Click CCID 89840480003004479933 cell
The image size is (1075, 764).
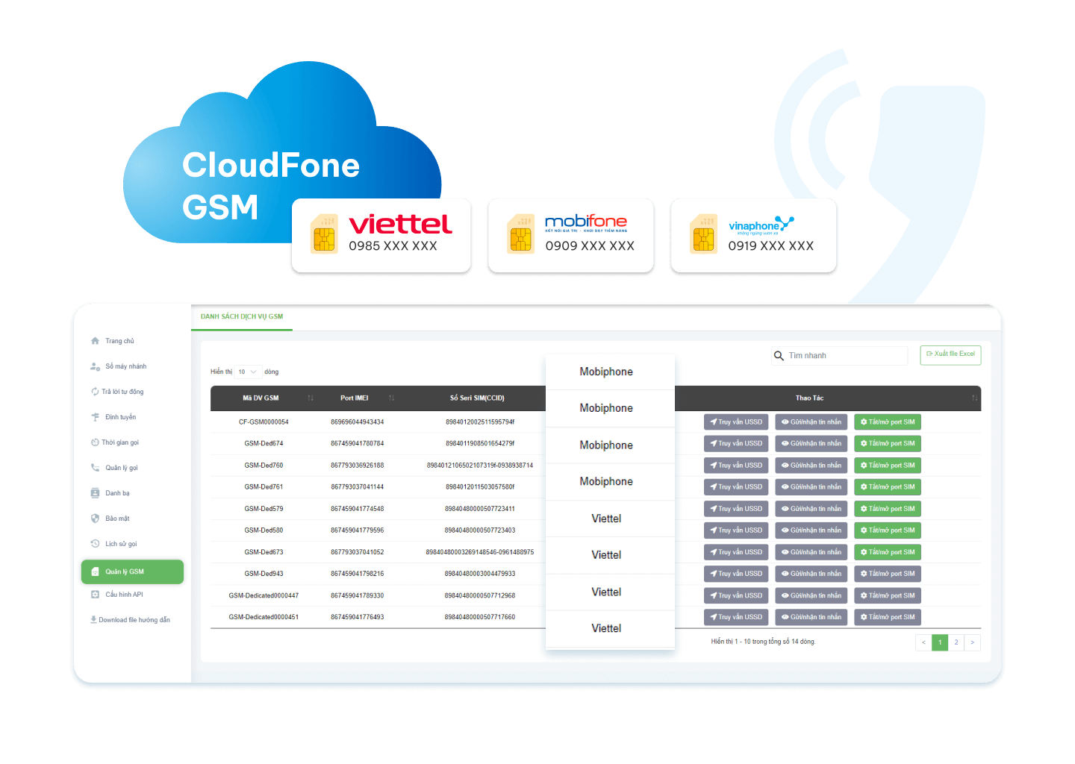point(480,574)
